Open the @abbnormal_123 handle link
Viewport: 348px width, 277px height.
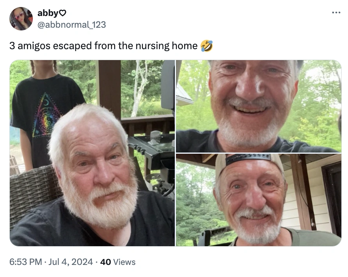point(72,25)
